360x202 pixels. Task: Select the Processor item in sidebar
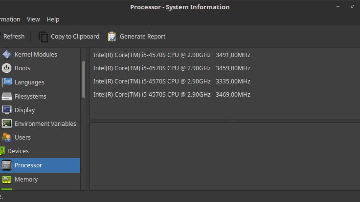(x=40, y=165)
